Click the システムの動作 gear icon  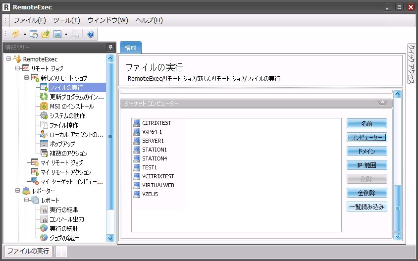coord(44,115)
